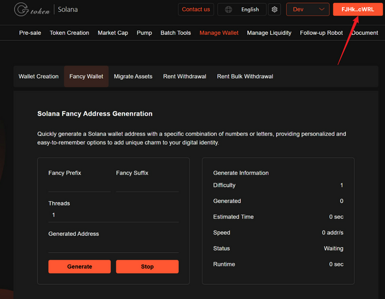Click the Generate Information heading
The height and width of the screenshot is (299, 385).
pos(241,173)
